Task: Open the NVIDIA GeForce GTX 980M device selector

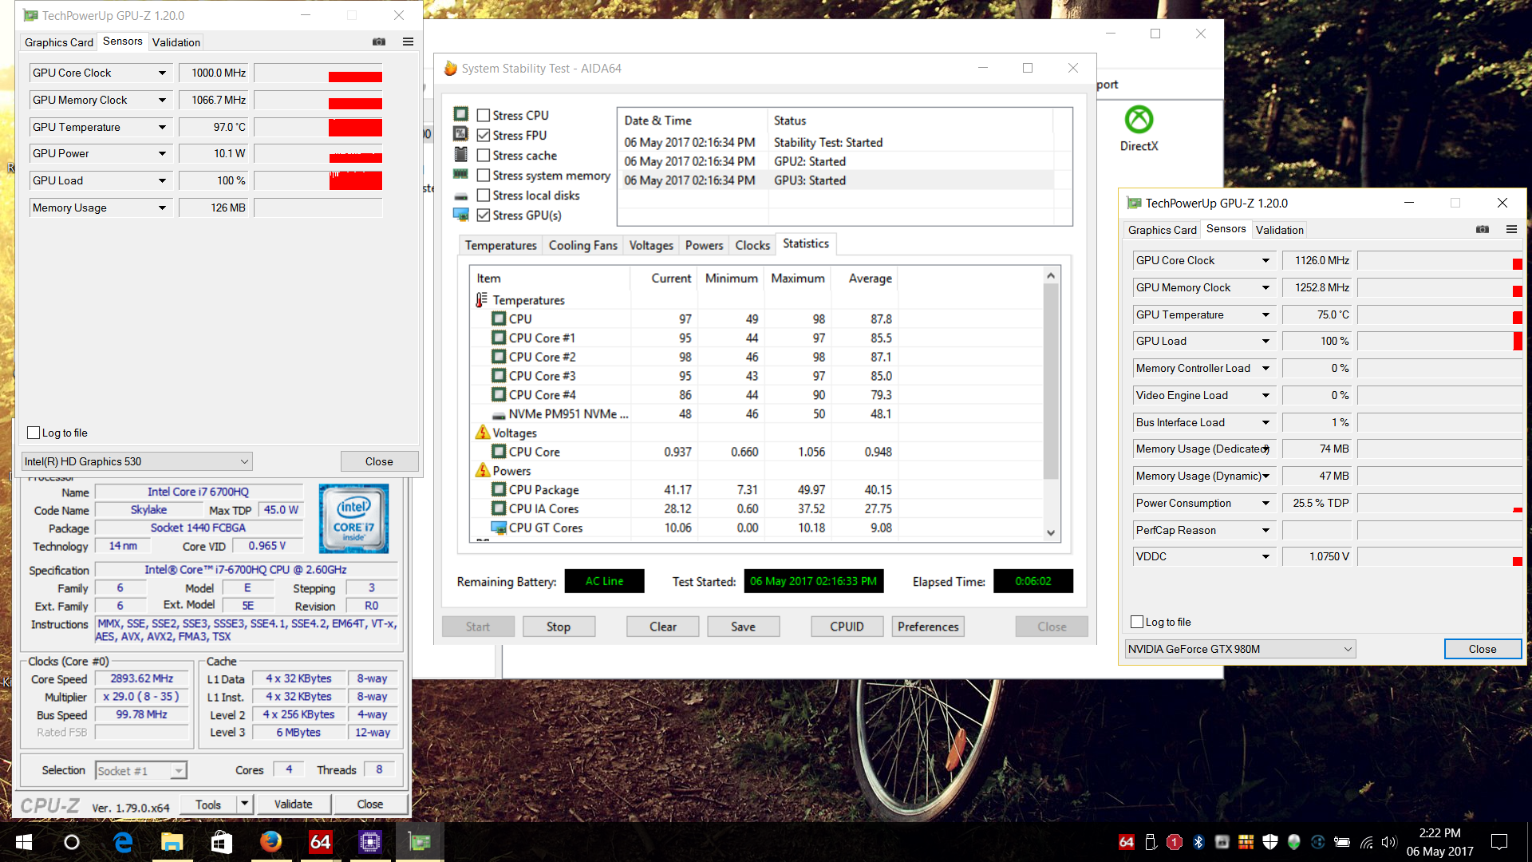Action: (x=1240, y=649)
